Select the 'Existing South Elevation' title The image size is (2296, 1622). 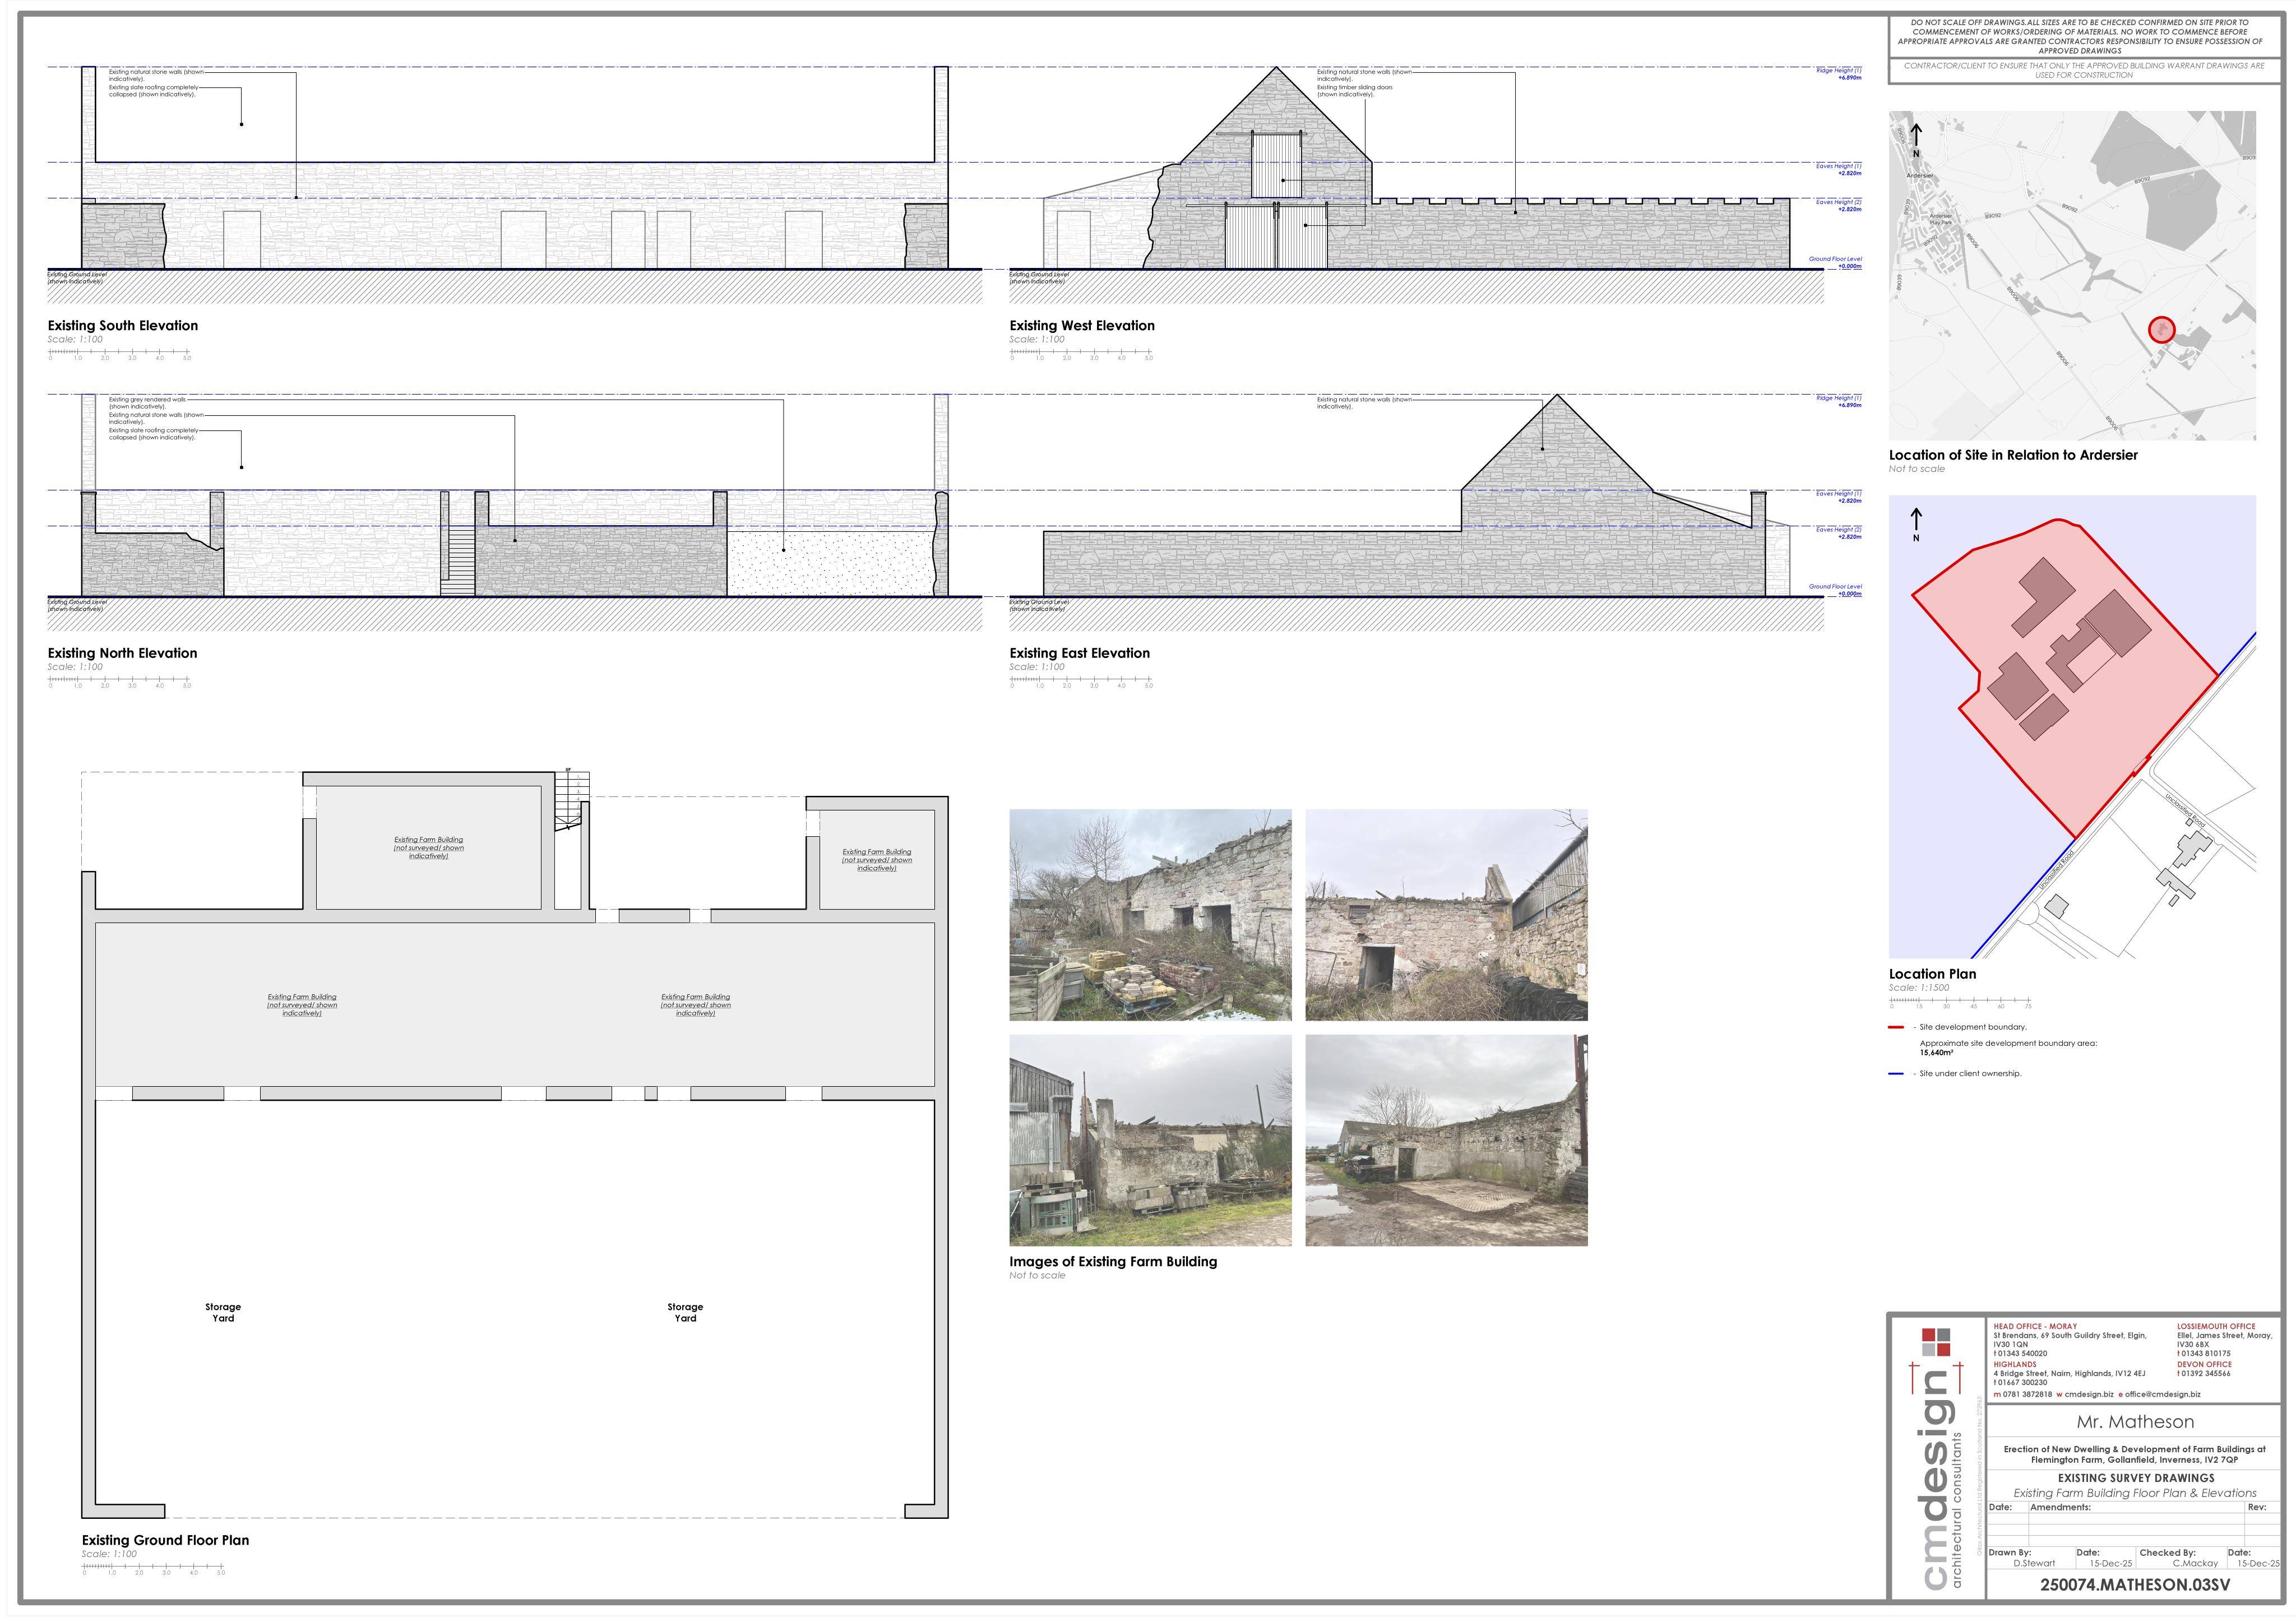pyautogui.click(x=123, y=326)
